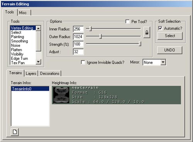193x142 pixels.
Task: Select the Vertex Editing tool
Action: pyautogui.click(x=23, y=28)
